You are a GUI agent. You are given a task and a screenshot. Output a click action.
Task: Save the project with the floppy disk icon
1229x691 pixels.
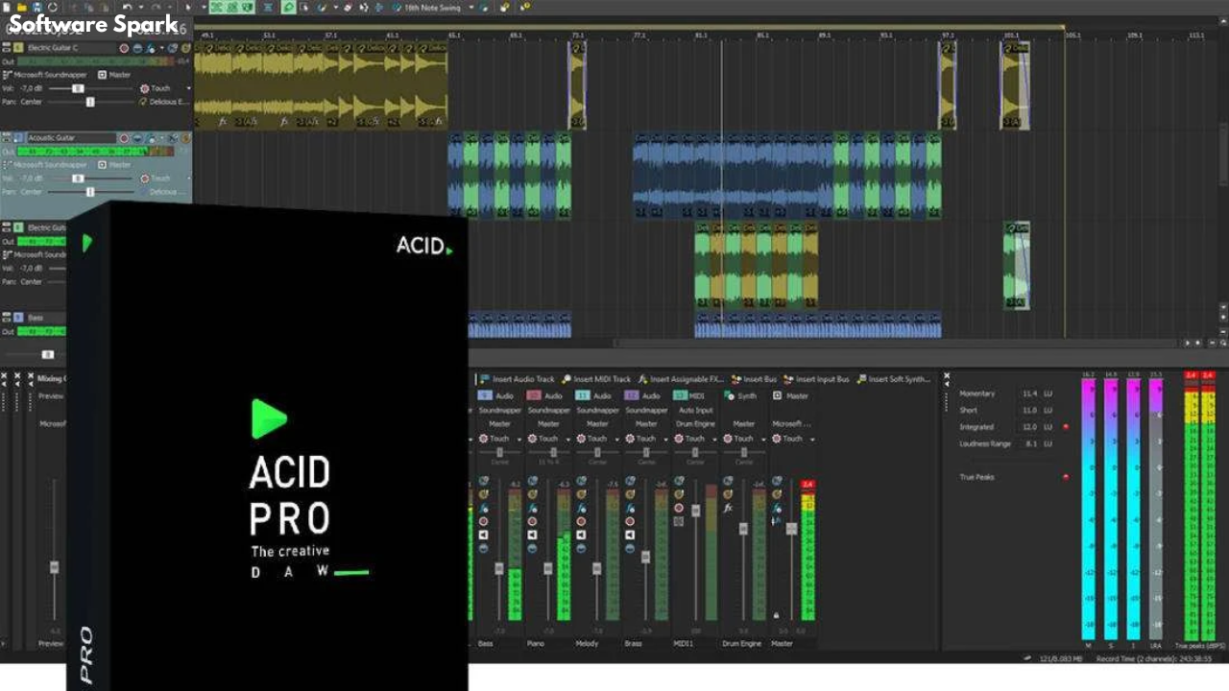[x=36, y=7]
